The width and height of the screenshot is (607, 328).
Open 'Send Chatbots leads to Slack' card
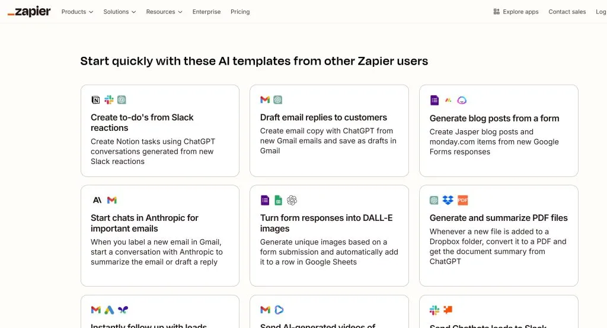pyautogui.click(x=499, y=312)
